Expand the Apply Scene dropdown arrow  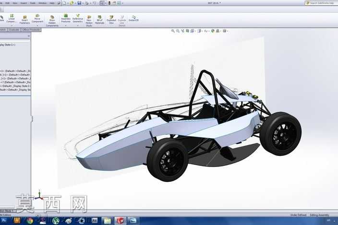(220, 31)
